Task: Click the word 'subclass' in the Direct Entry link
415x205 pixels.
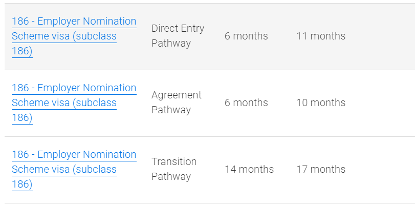Action: tap(97, 36)
